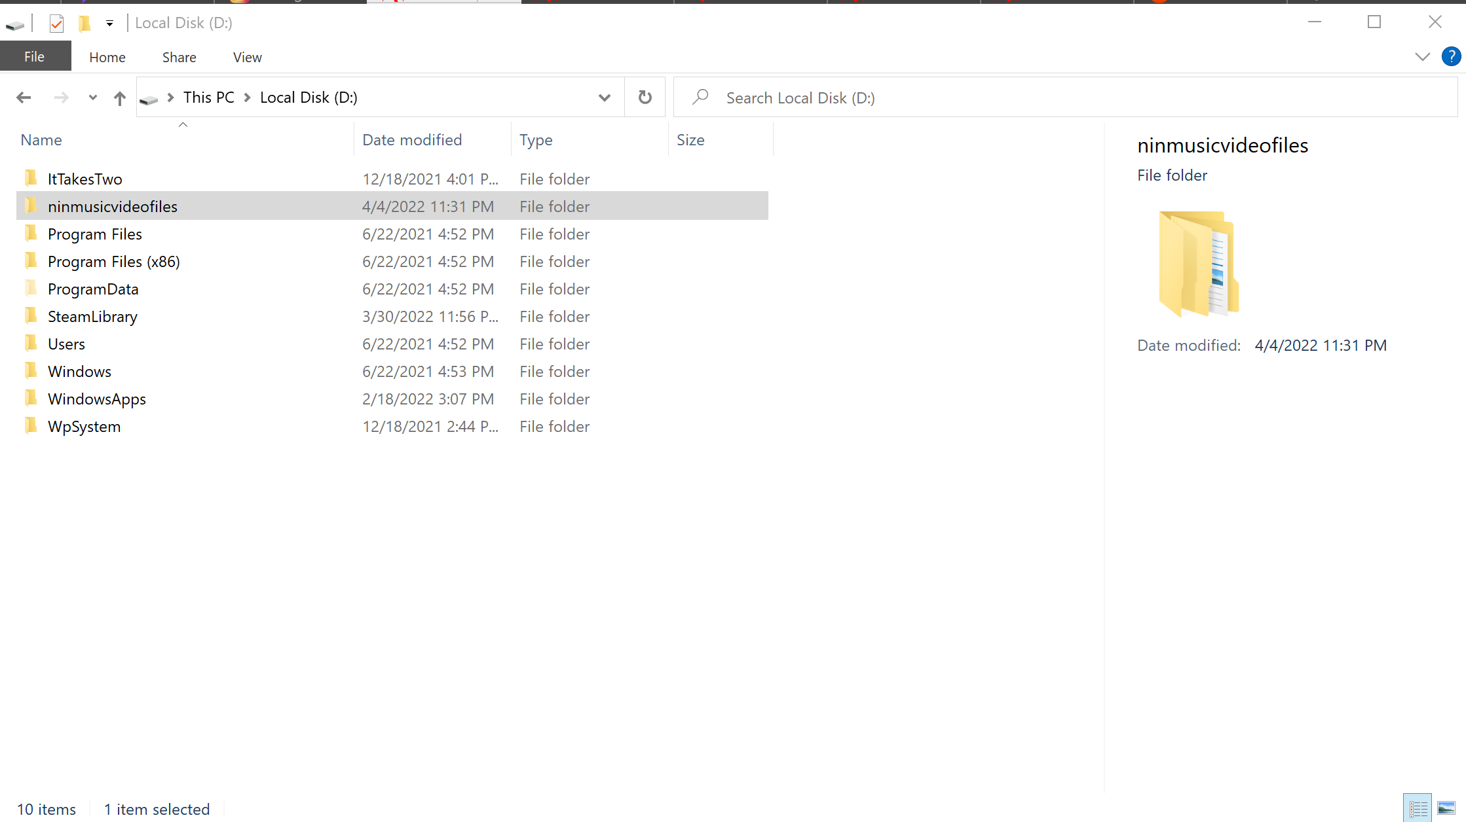Click the search magnifier in the search box
The height and width of the screenshot is (822, 1466).
coord(700,97)
